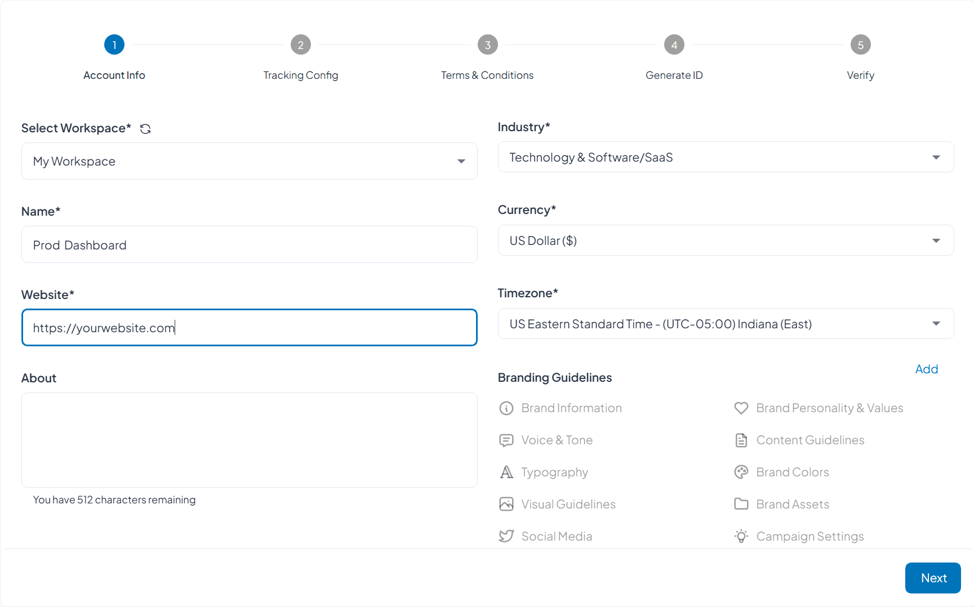Click into the About text area
The image size is (974, 607).
pos(249,440)
